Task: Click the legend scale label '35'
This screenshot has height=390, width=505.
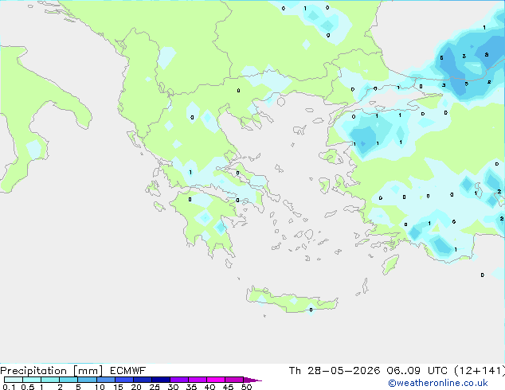Action: pos(191,387)
